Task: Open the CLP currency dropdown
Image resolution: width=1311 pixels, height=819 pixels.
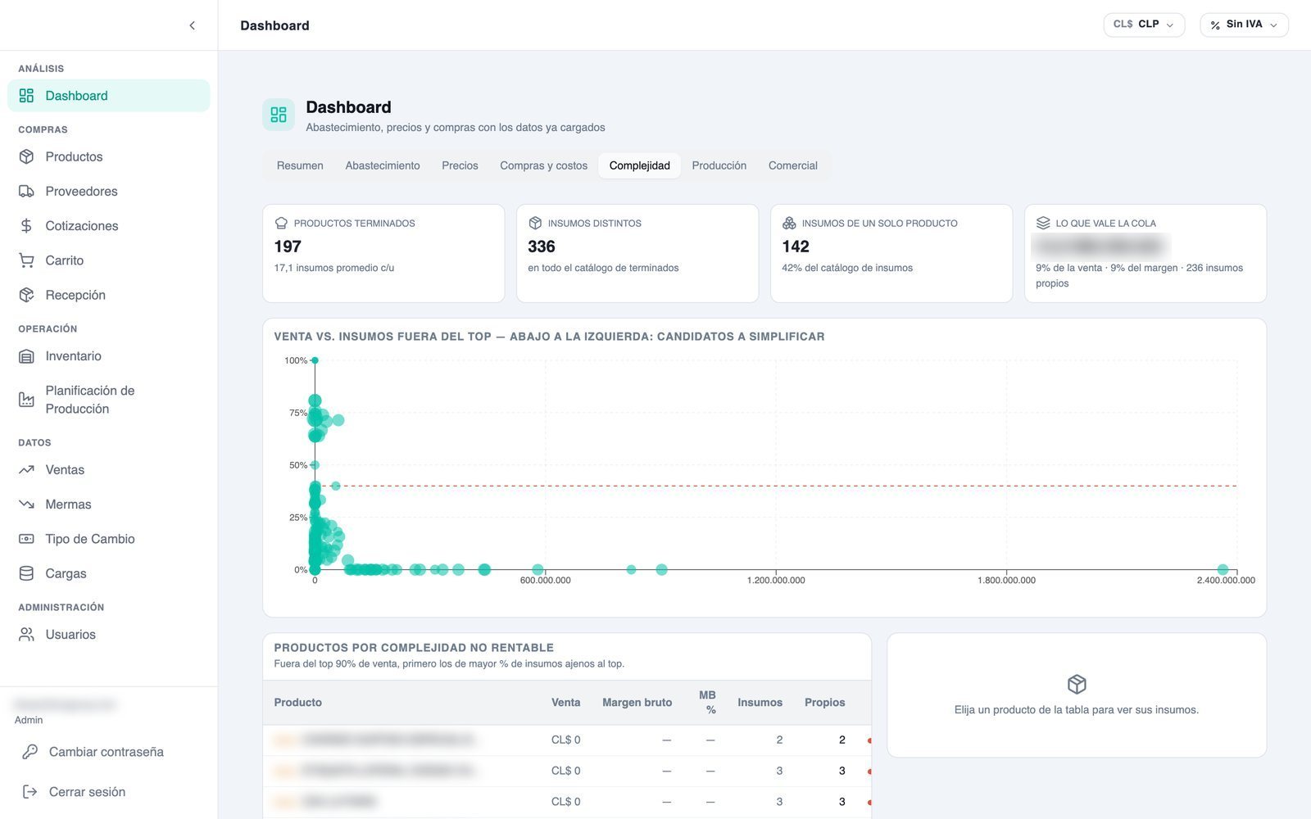Action: tap(1144, 25)
